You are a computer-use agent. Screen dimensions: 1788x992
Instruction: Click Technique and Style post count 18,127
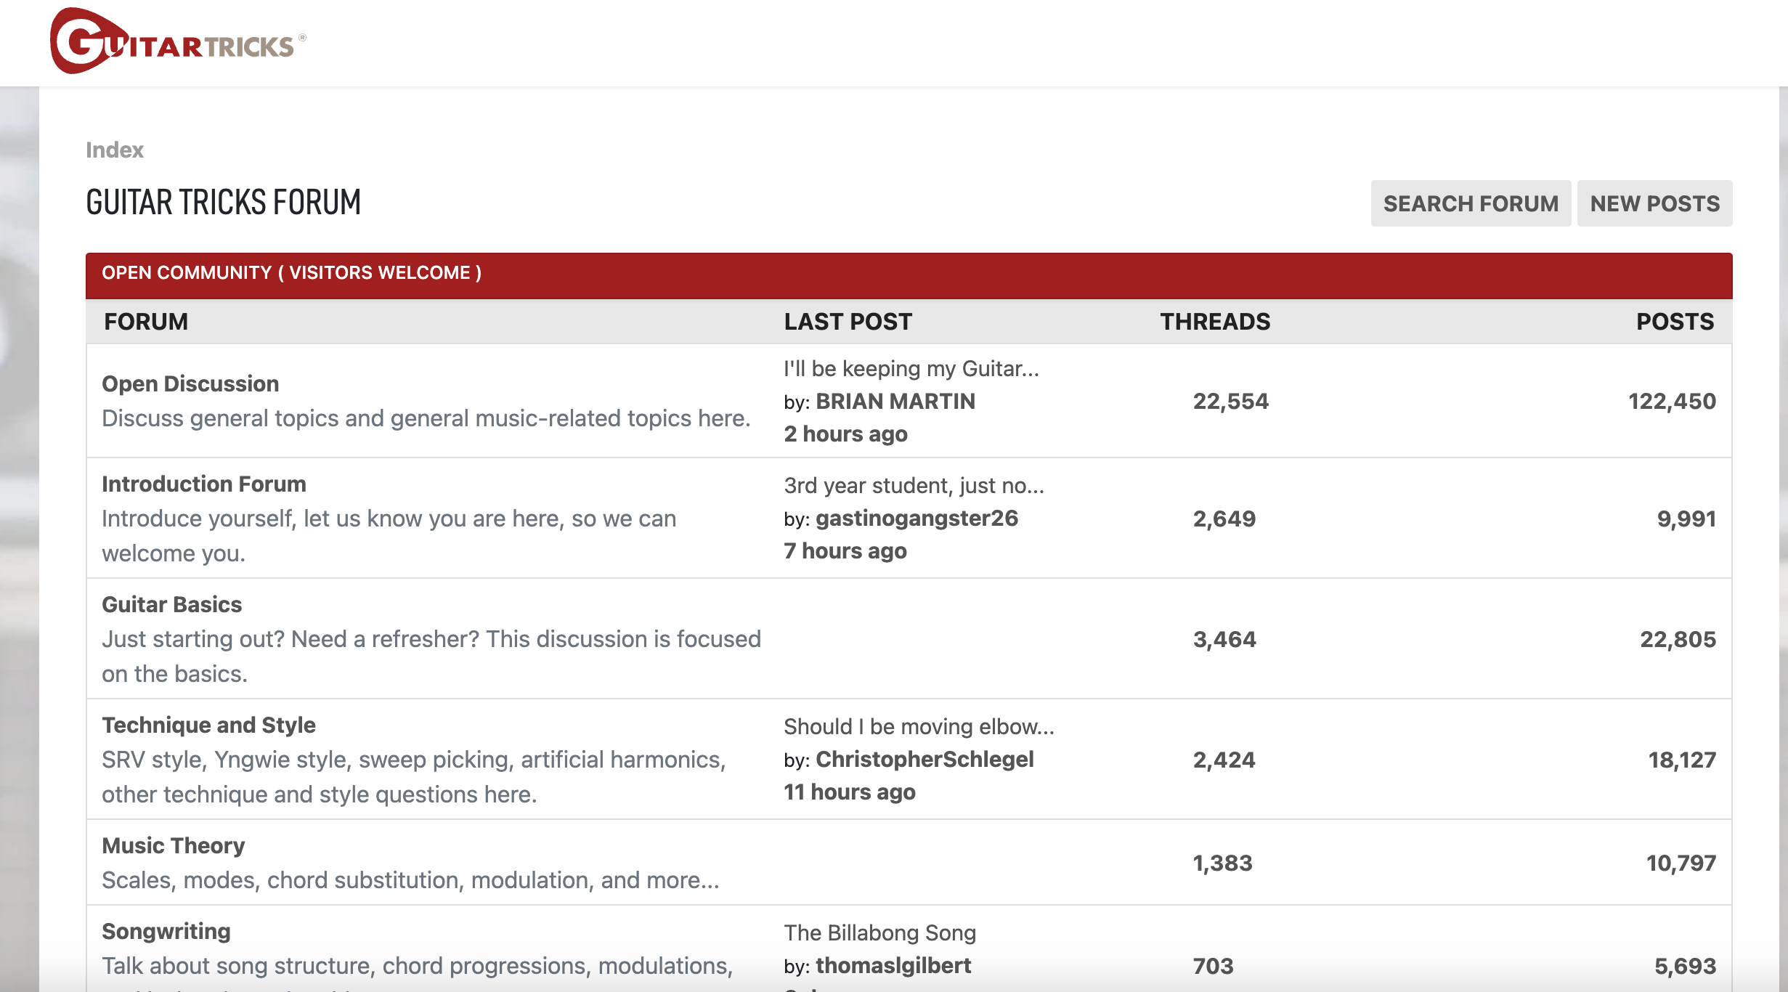[x=1682, y=760]
